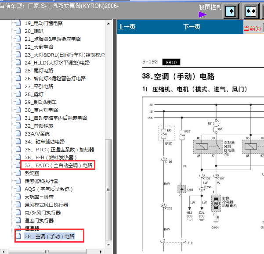
Task: Open 系统图 sub-item
Action: click(32, 173)
